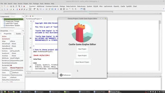Select the TRadioButton palette component icon
Screen dimensions: 165x93
(x=58, y=9)
